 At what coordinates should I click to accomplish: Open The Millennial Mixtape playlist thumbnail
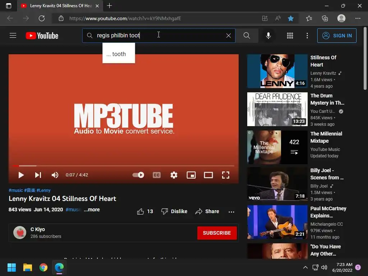click(277, 147)
